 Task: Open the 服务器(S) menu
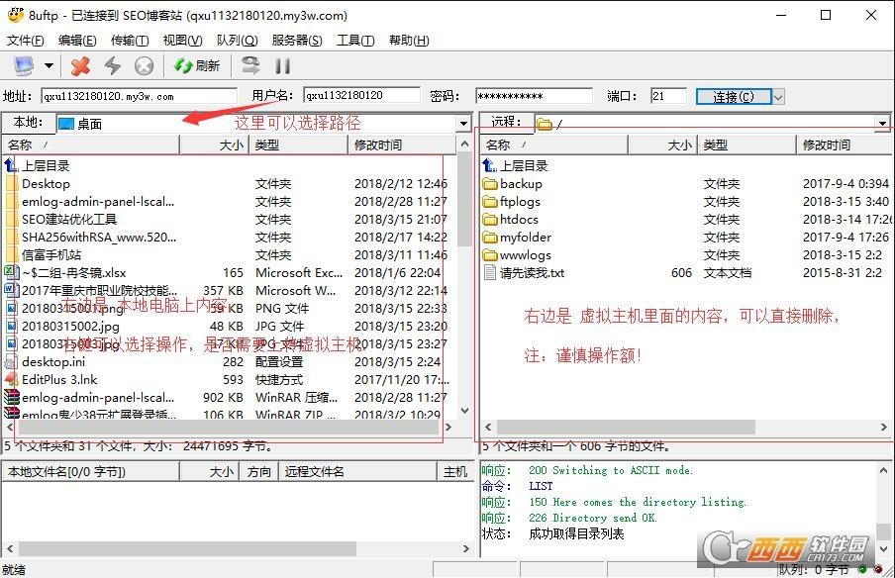(x=296, y=41)
